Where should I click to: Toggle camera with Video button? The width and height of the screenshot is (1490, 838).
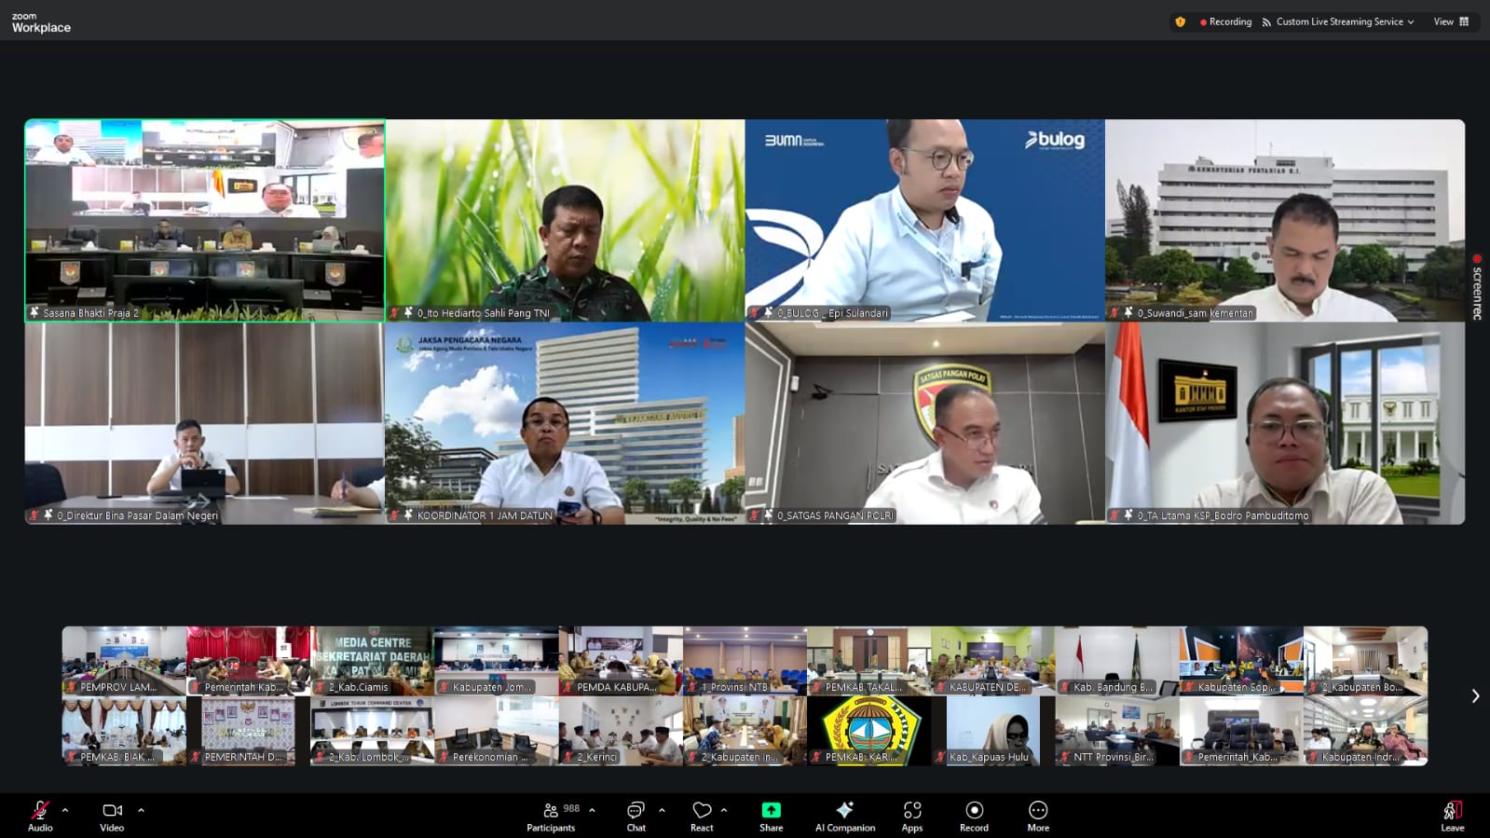[x=112, y=810]
